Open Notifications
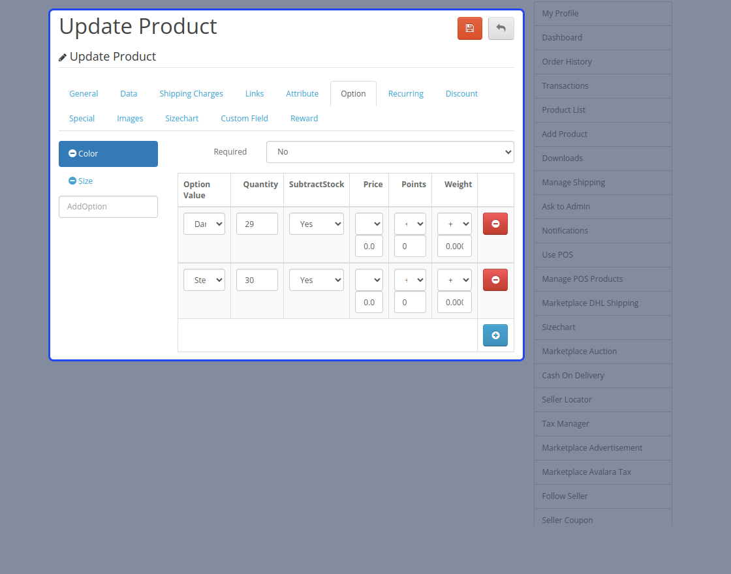The width and height of the screenshot is (731, 574). pos(603,231)
